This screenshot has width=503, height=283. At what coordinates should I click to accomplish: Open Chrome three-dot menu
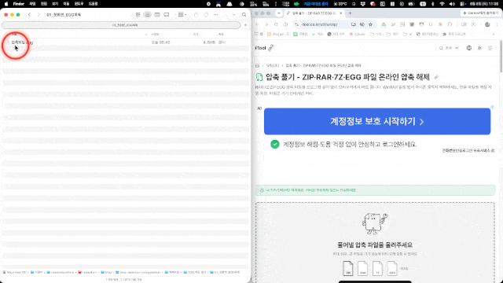(x=497, y=24)
